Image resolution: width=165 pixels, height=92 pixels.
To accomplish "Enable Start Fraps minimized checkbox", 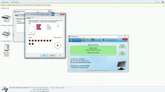I will point(71,59).
